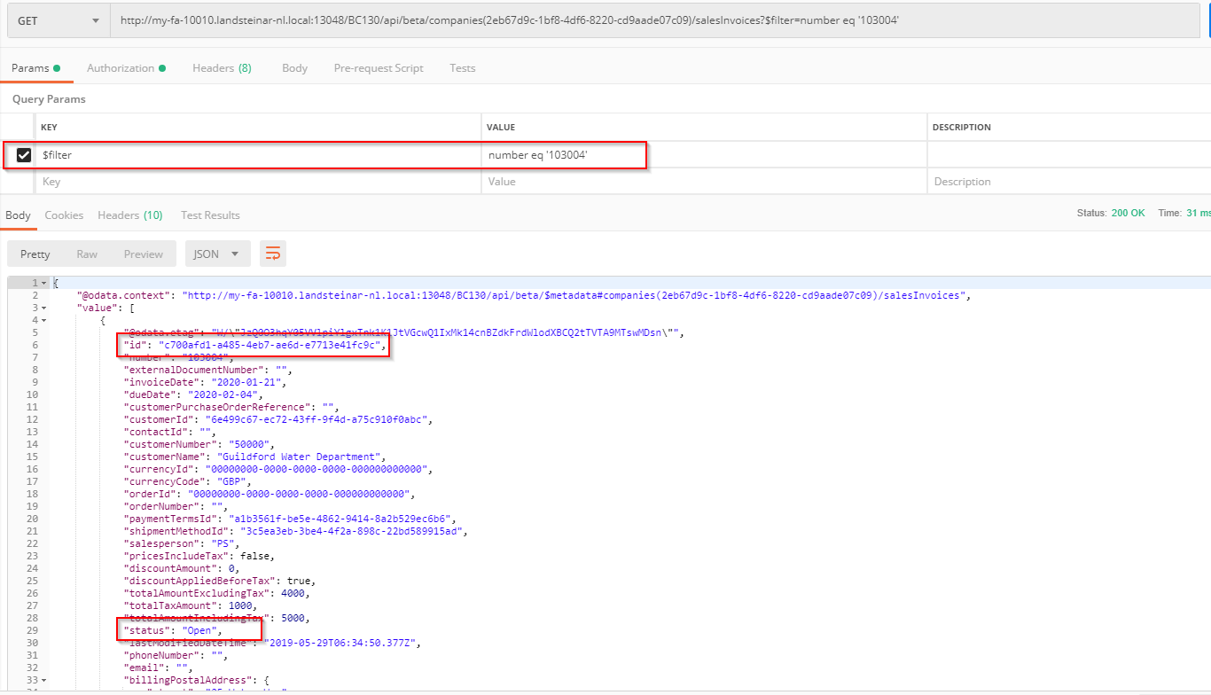The width and height of the screenshot is (1211, 695).
Task: Open the JSON format dropdown
Action: pos(217,254)
